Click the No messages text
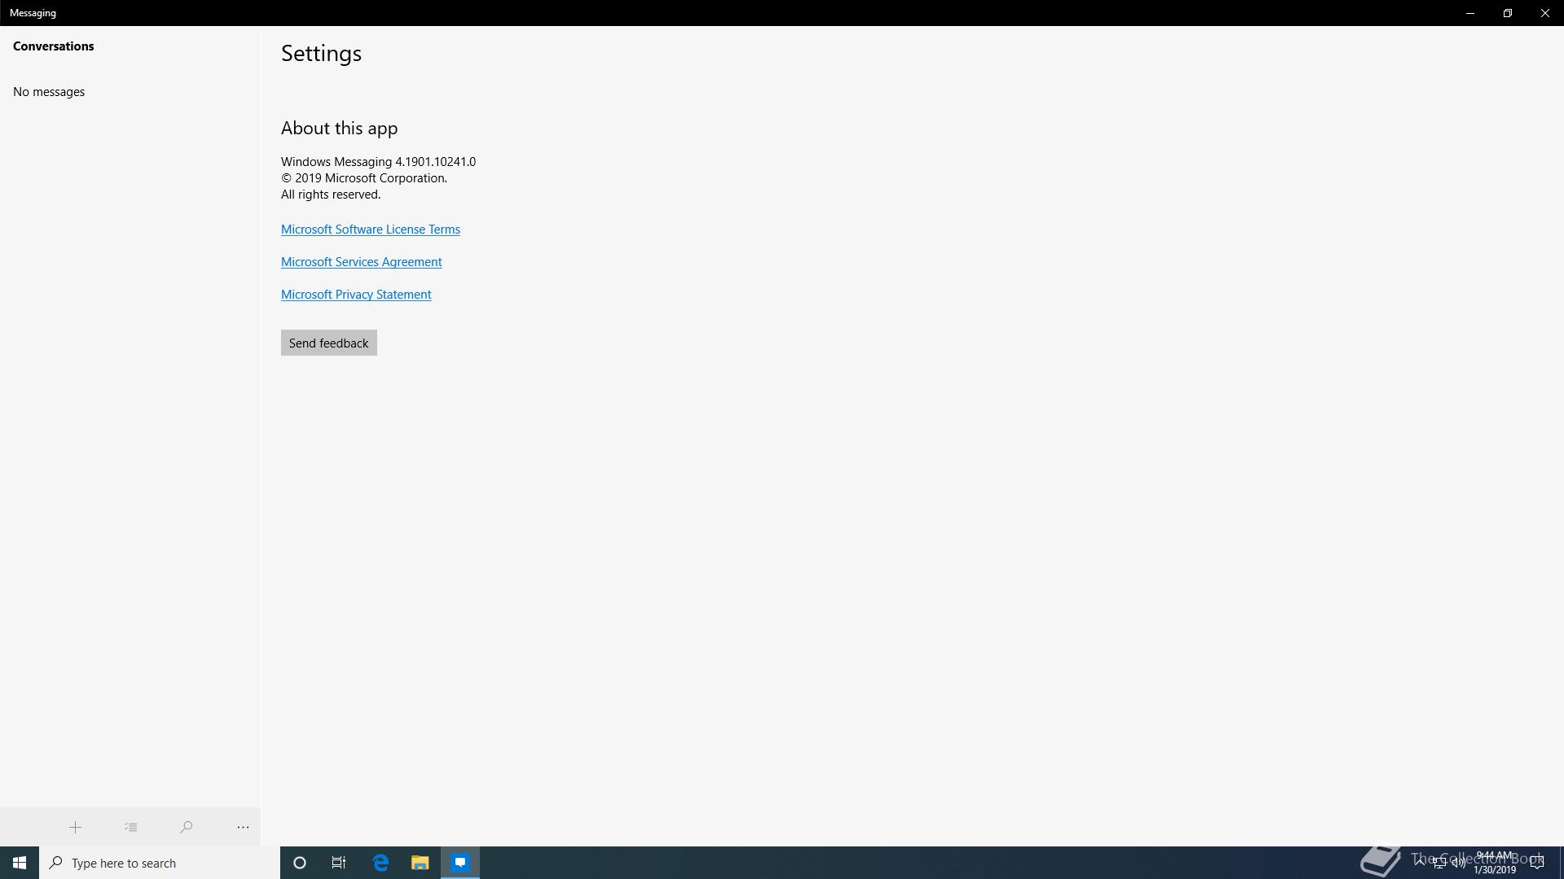Image resolution: width=1564 pixels, height=879 pixels. [x=49, y=92]
